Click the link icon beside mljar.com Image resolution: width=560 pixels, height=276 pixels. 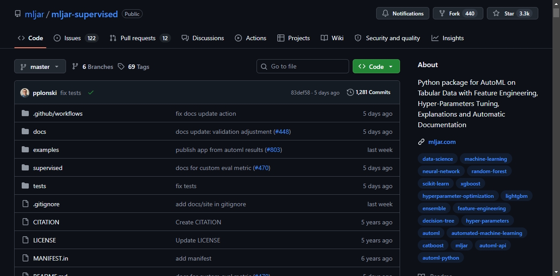coord(421,142)
